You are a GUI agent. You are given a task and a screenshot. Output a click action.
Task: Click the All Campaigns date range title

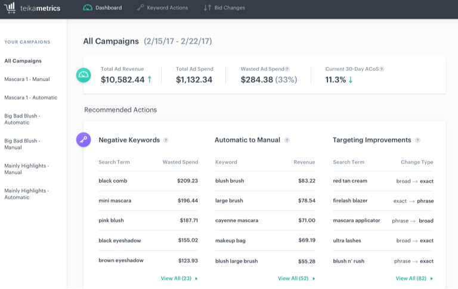pyautogui.click(x=147, y=41)
